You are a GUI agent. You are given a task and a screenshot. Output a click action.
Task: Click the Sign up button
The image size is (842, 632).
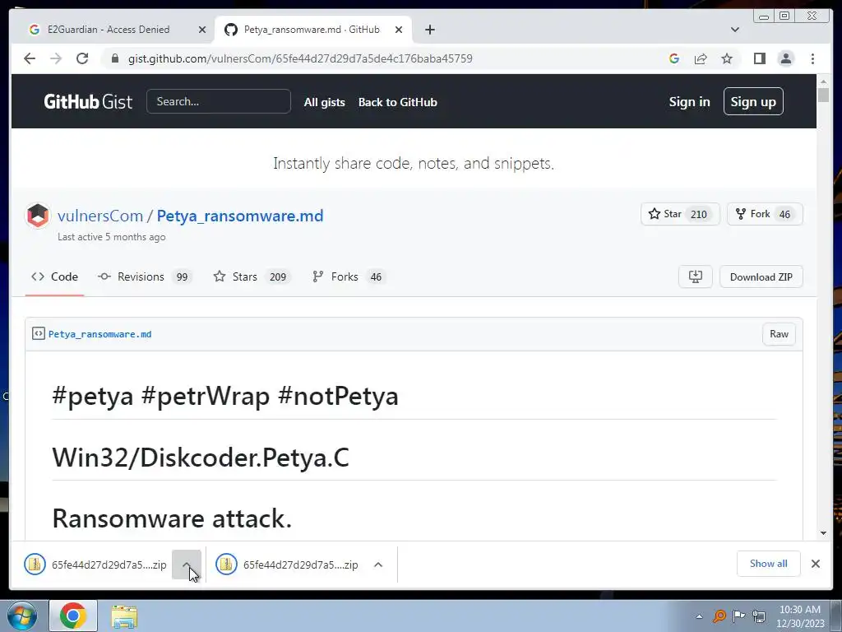(x=753, y=101)
